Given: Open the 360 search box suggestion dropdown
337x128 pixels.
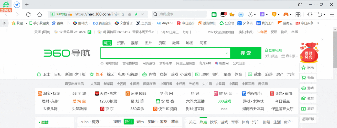Looking at the screenshot, I should coord(227,53).
